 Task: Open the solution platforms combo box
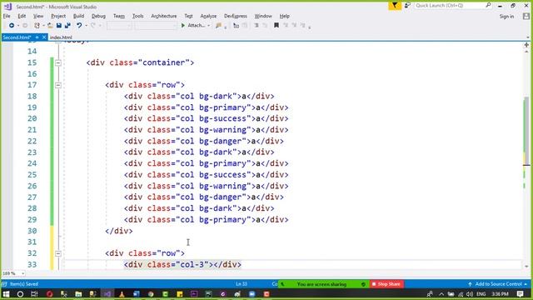tap(156, 26)
